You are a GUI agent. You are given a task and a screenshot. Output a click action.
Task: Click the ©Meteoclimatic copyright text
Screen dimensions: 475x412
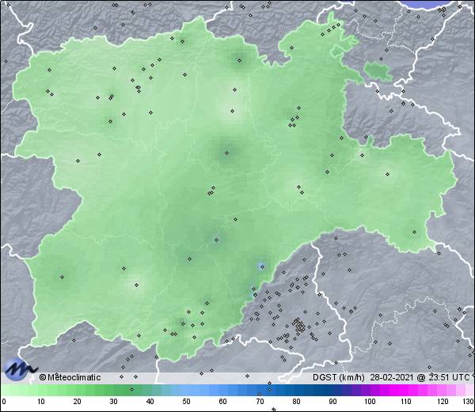70,377
